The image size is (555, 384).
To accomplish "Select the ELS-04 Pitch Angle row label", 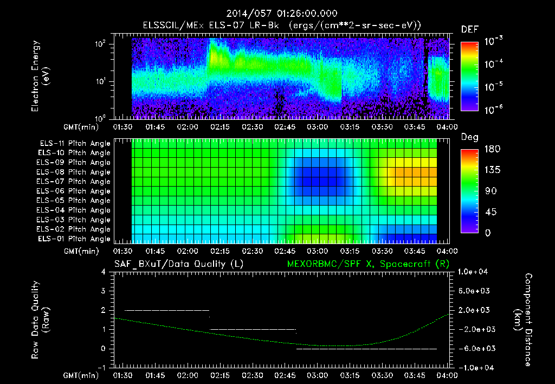I will pyautogui.click(x=73, y=210).
